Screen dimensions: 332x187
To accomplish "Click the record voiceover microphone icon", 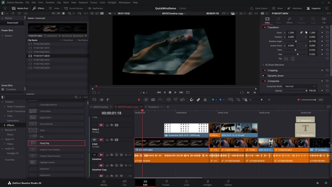I will pyautogui.click(x=108, y=100).
